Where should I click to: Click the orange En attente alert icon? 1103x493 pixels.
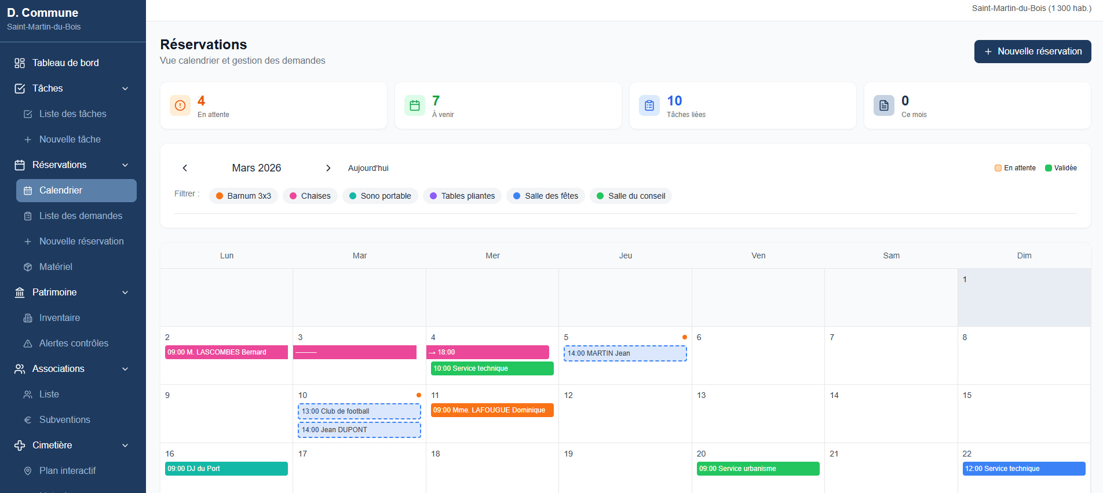180,105
